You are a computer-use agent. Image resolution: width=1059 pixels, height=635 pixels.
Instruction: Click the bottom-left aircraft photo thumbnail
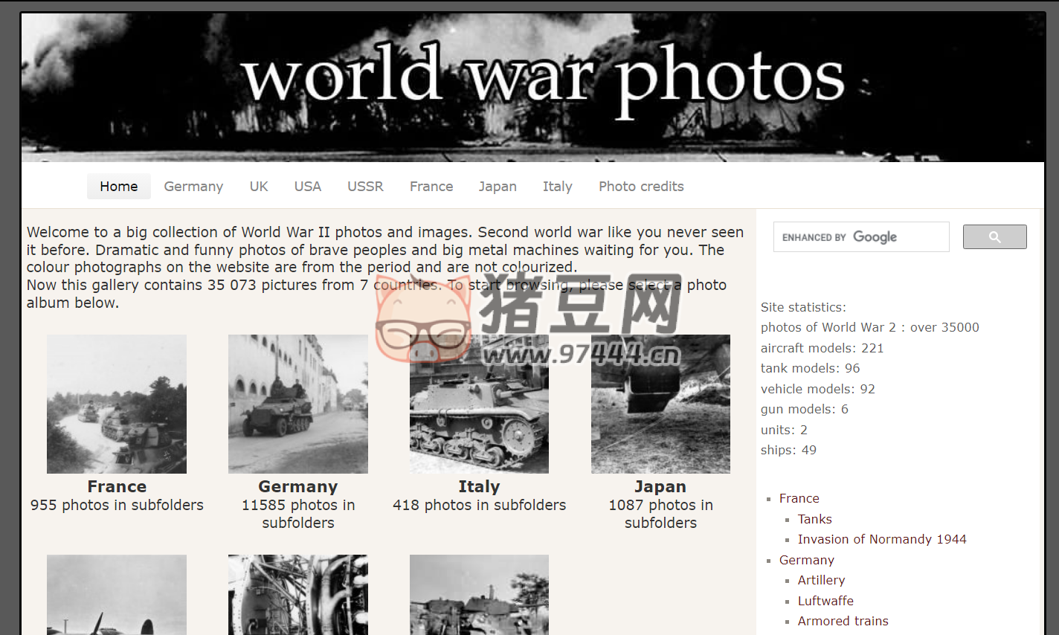point(116,595)
